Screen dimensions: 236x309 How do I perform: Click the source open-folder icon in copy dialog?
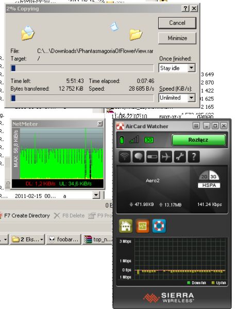click(28, 33)
